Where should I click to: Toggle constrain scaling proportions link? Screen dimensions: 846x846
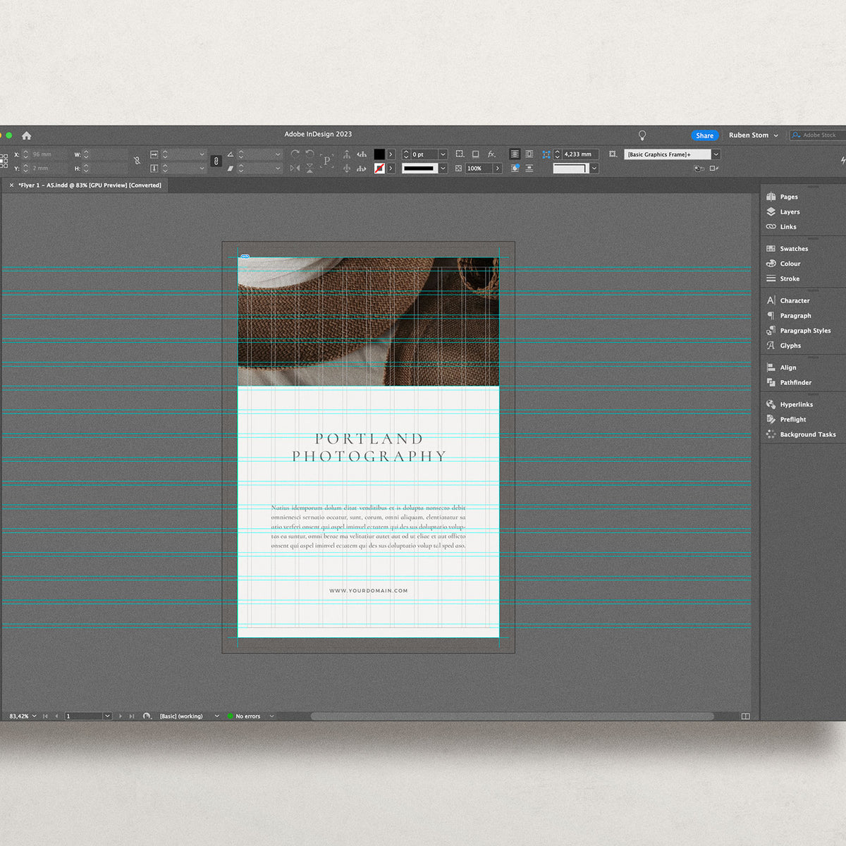click(x=216, y=161)
